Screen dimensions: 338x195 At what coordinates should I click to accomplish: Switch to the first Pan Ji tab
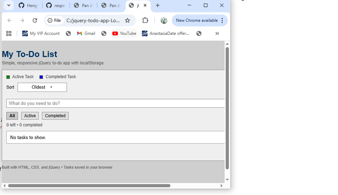pyautogui.click(x=83, y=5)
